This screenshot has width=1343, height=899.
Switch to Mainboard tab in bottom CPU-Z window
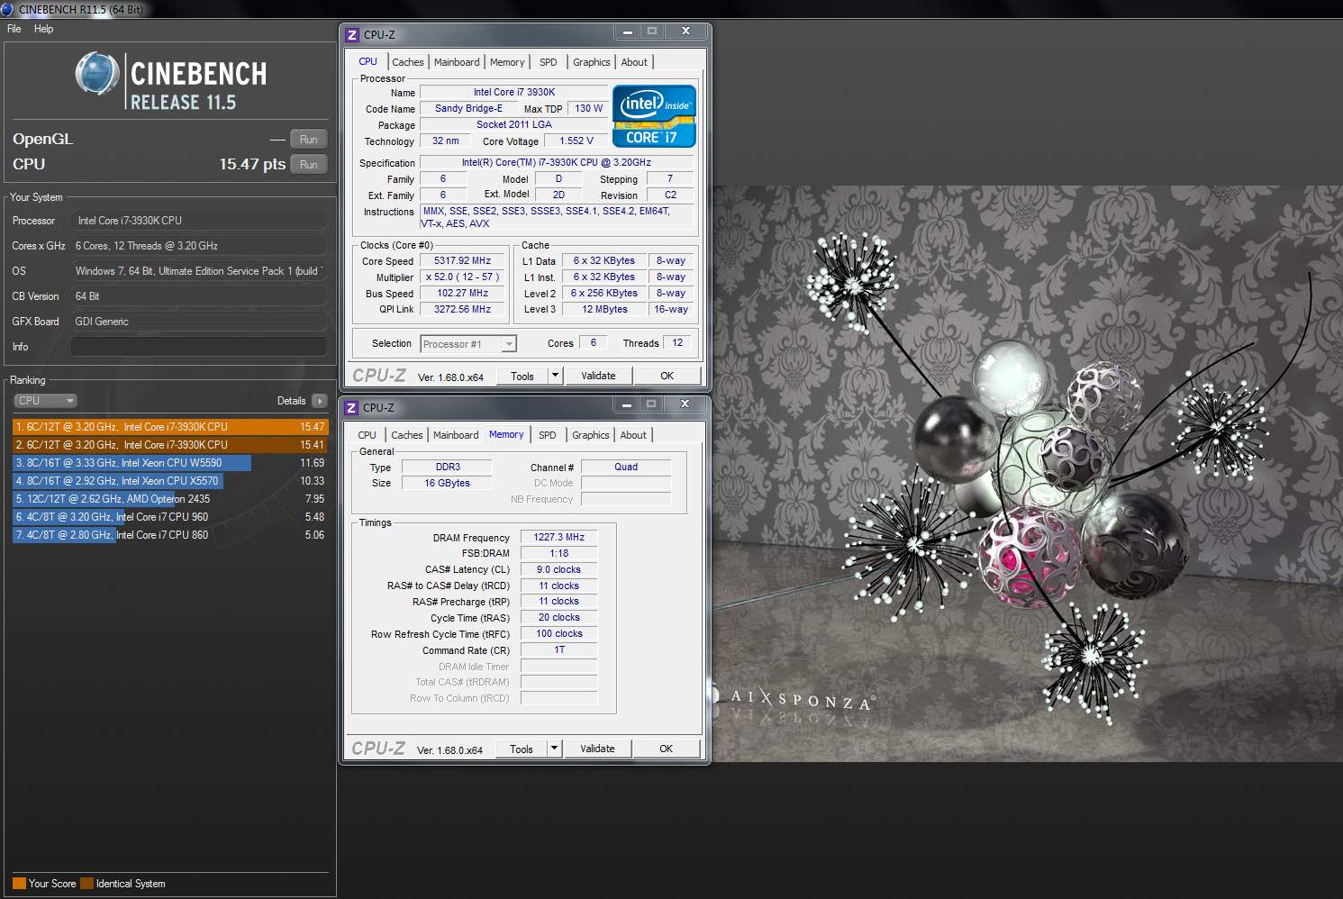pos(456,435)
